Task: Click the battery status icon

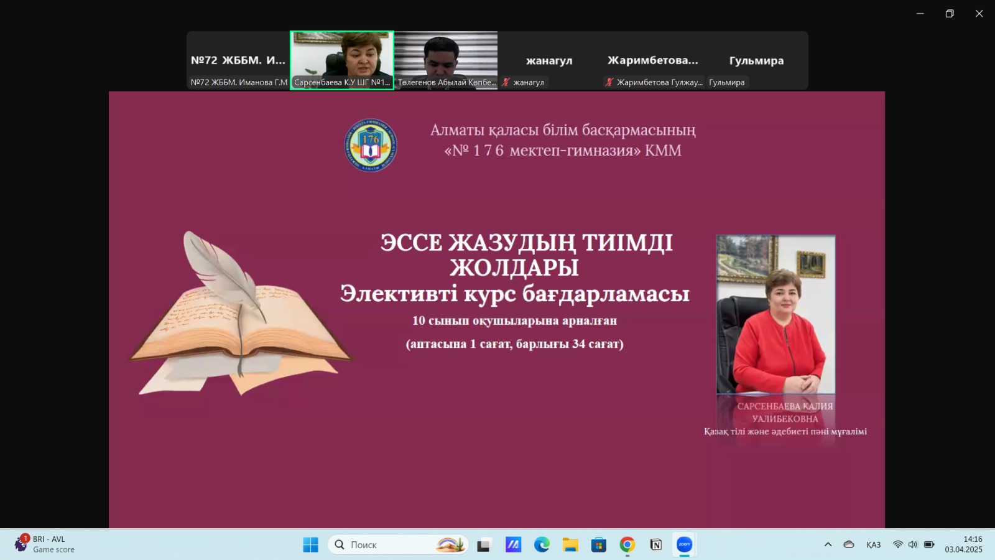Action: tap(928, 544)
